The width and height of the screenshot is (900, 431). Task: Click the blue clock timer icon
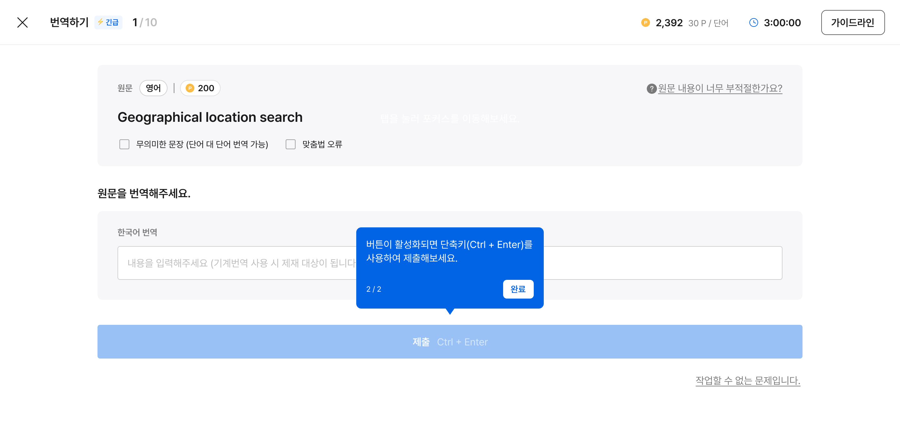[x=754, y=23]
